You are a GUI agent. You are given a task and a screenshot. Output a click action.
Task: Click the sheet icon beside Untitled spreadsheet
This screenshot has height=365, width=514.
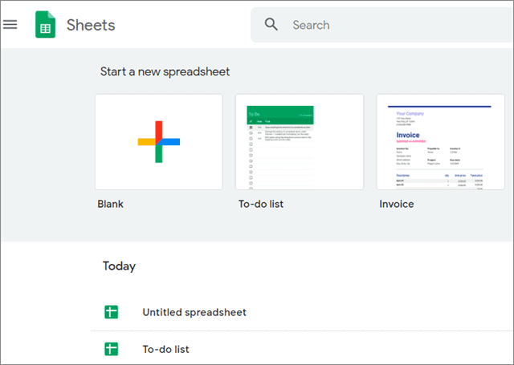[x=112, y=312]
